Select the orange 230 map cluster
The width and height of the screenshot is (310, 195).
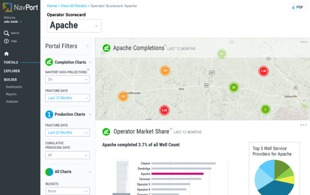pyautogui.click(x=123, y=97)
